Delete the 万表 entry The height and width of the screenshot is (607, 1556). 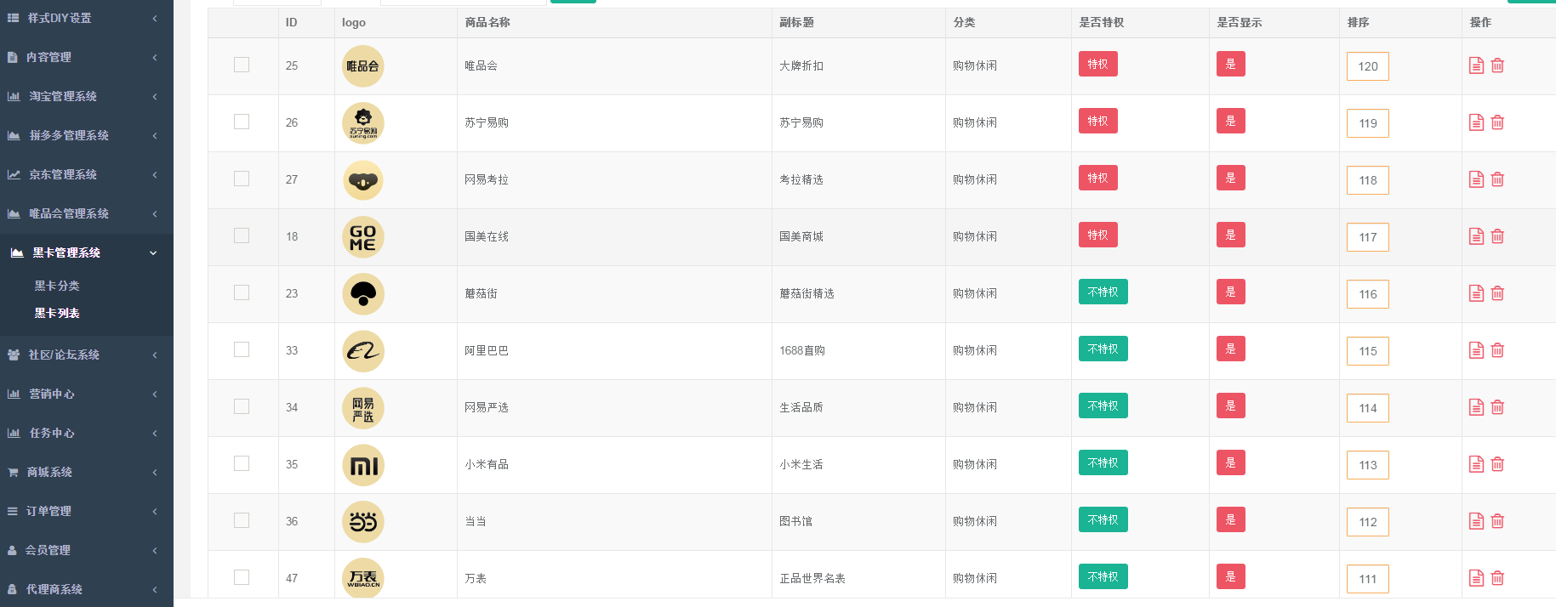point(1497,578)
